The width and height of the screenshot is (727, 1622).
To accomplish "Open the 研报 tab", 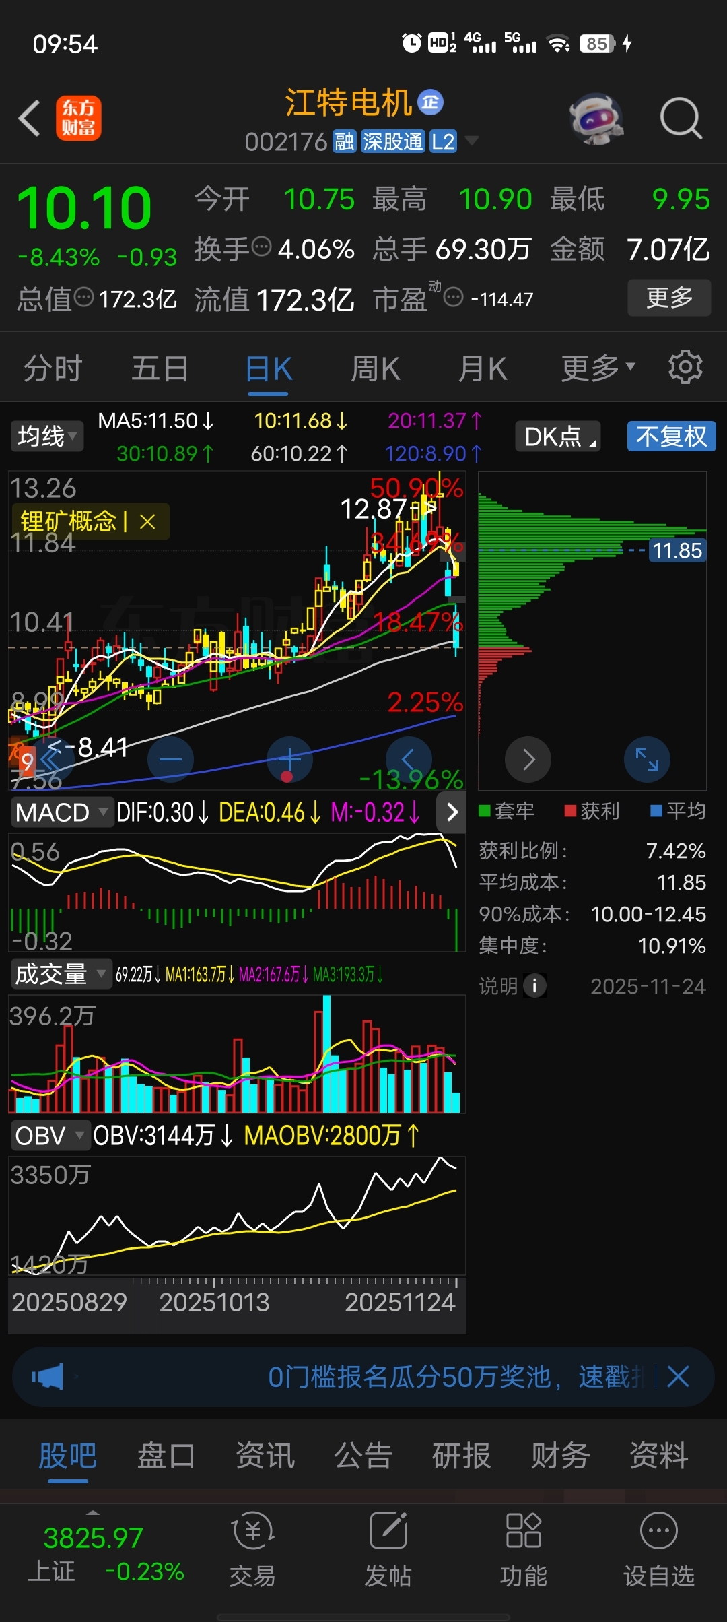I will click(462, 1455).
